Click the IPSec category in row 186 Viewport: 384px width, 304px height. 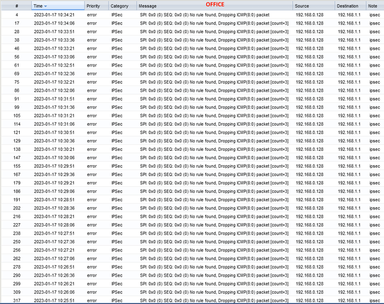(117, 191)
